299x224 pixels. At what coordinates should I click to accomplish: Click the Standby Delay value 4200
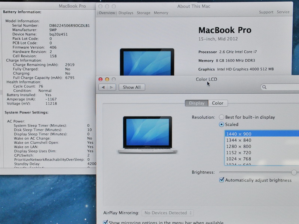pyautogui.click(x=92, y=164)
